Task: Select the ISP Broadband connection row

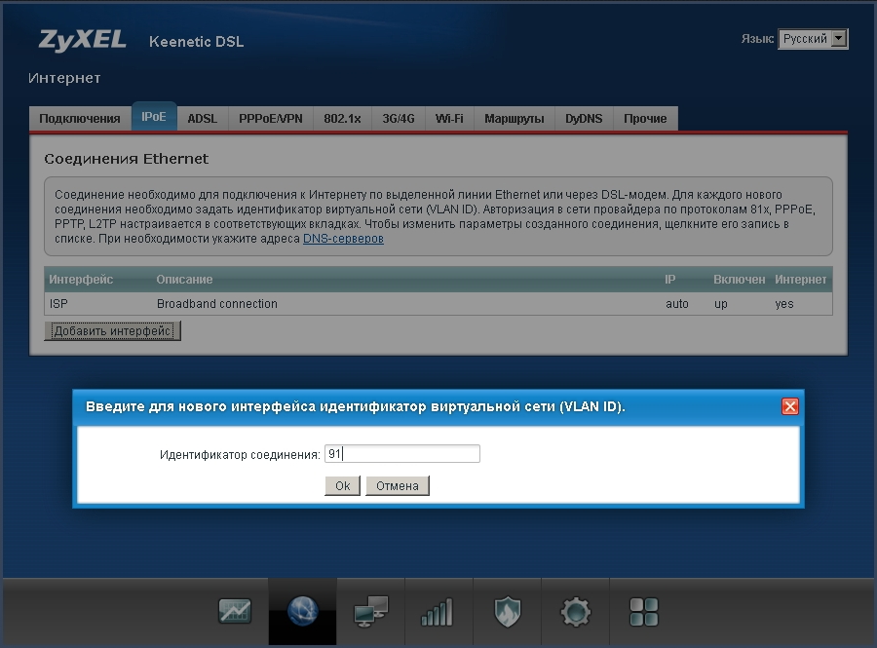Action: pyautogui.click(x=438, y=304)
